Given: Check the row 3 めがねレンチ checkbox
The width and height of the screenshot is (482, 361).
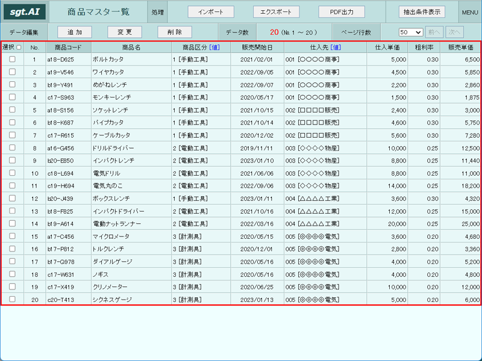Looking at the screenshot, I should (x=12, y=84).
